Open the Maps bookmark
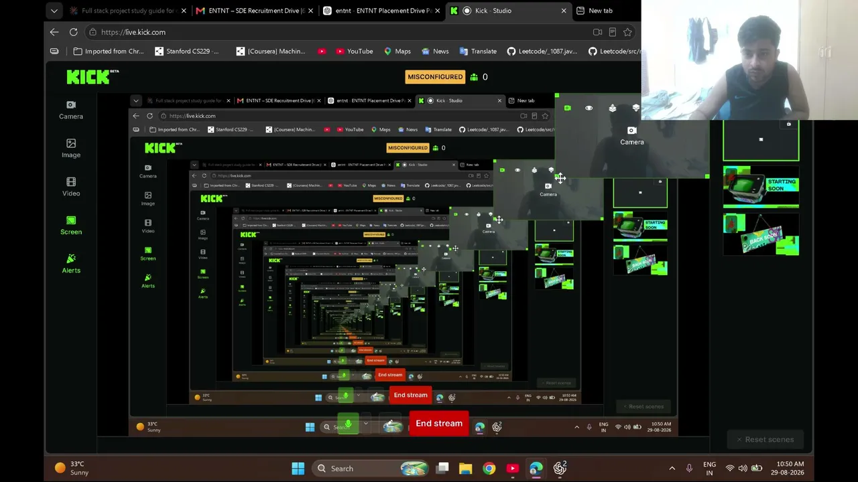The height and width of the screenshot is (482, 858). 397,52
